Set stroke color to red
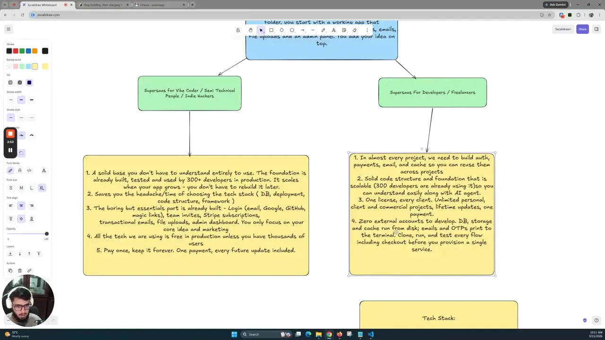The width and height of the screenshot is (605, 340). [16, 51]
